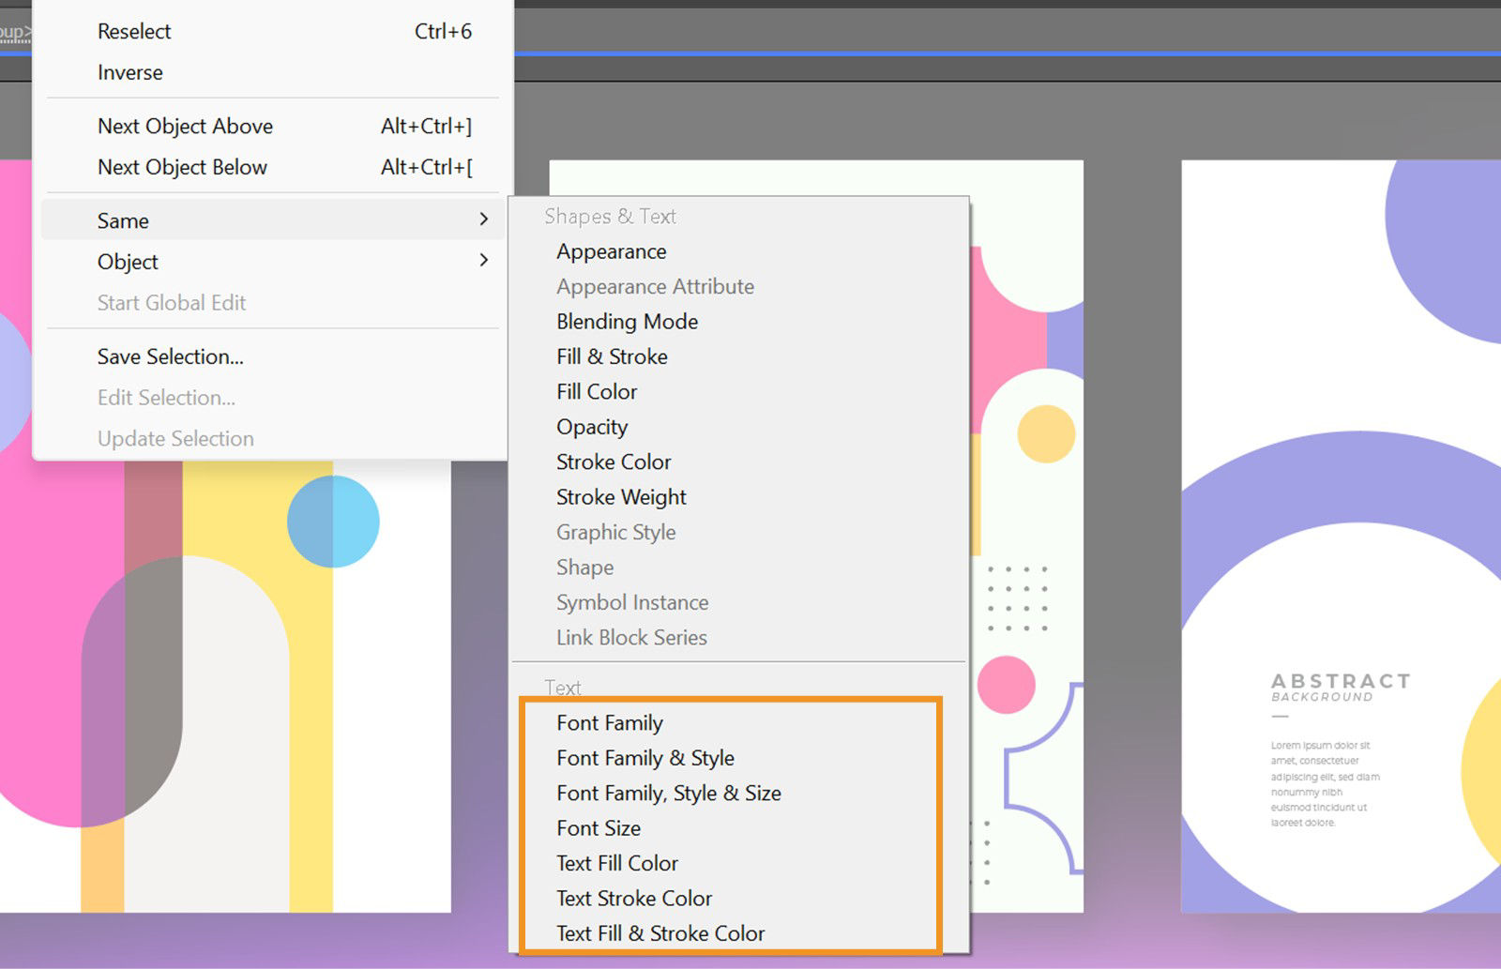Select Reselect from the menu
The height and width of the screenshot is (969, 1501).
pyautogui.click(x=133, y=31)
